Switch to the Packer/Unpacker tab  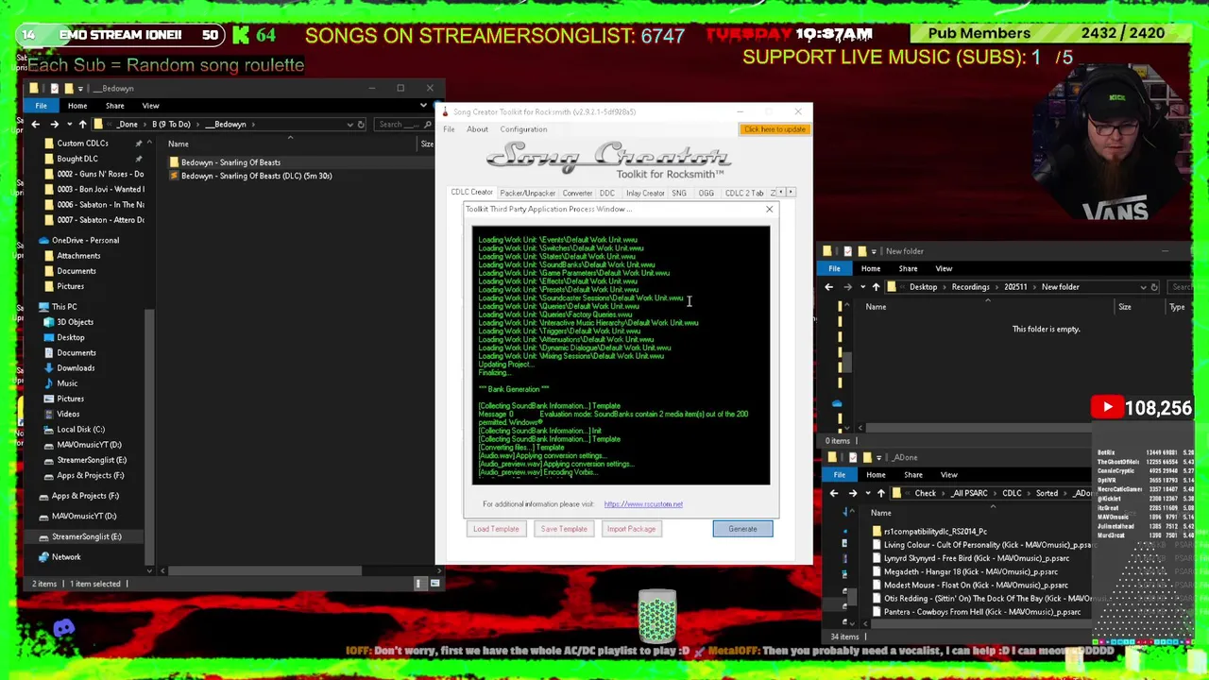pyautogui.click(x=527, y=193)
